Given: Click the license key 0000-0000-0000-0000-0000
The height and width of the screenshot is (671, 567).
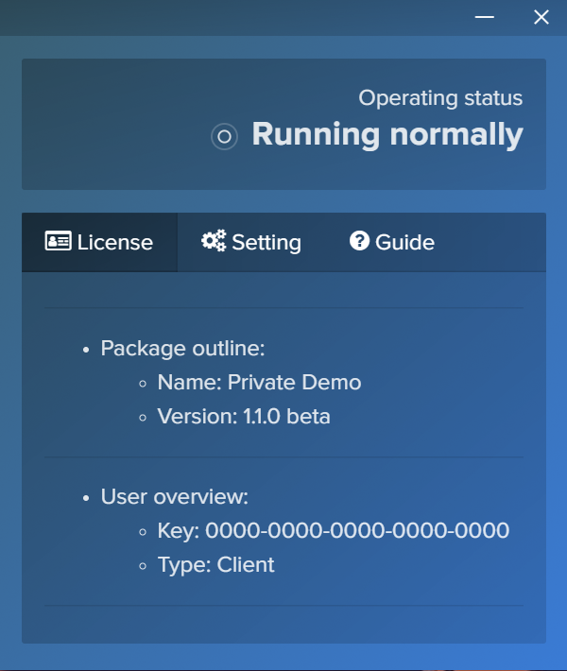Looking at the screenshot, I should point(356,531).
